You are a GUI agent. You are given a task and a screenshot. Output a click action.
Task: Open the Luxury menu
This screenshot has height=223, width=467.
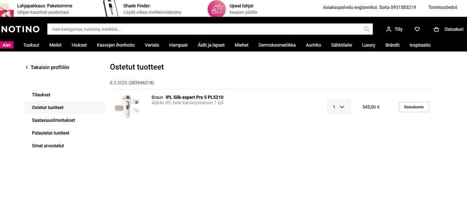[369, 45]
